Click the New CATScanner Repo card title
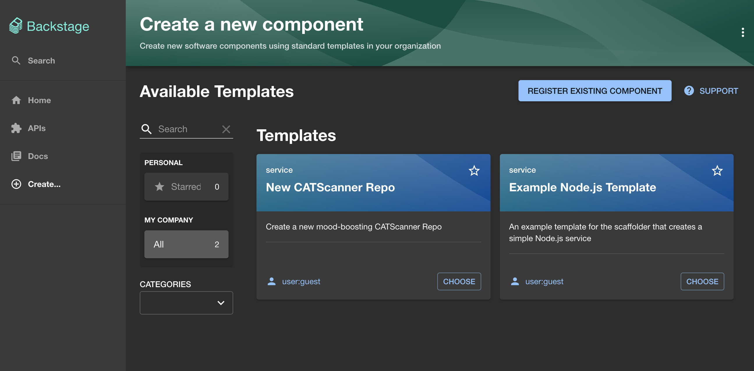Image resolution: width=754 pixels, height=371 pixels. (330, 187)
